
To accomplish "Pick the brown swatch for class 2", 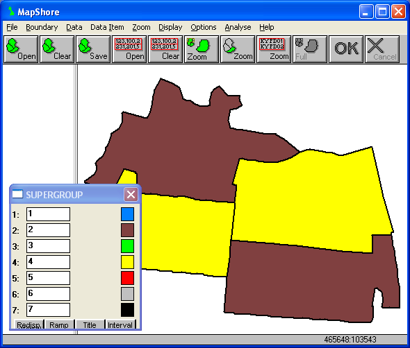I will 127,230.
